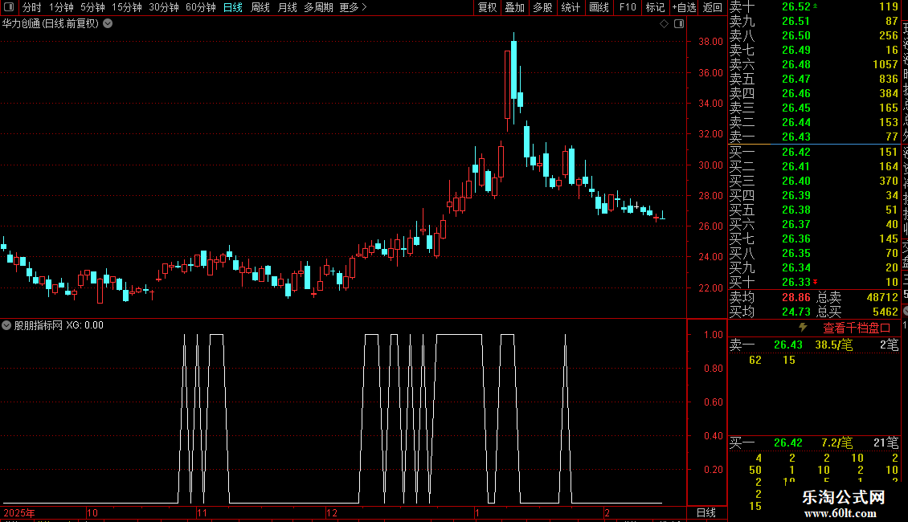Switch to 日线 daily chart
Image resolution: width=908 pixels, height=522 pixels.
tap(233, 7)
